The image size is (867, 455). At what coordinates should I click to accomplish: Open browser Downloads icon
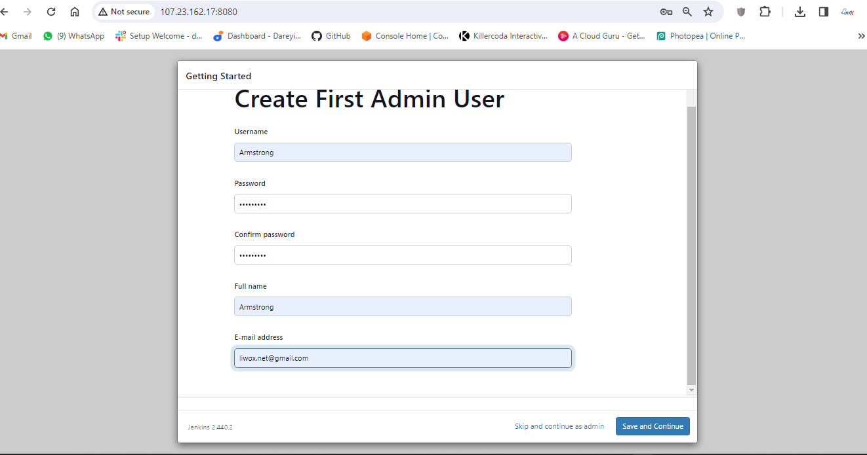(x=800, y=12)
